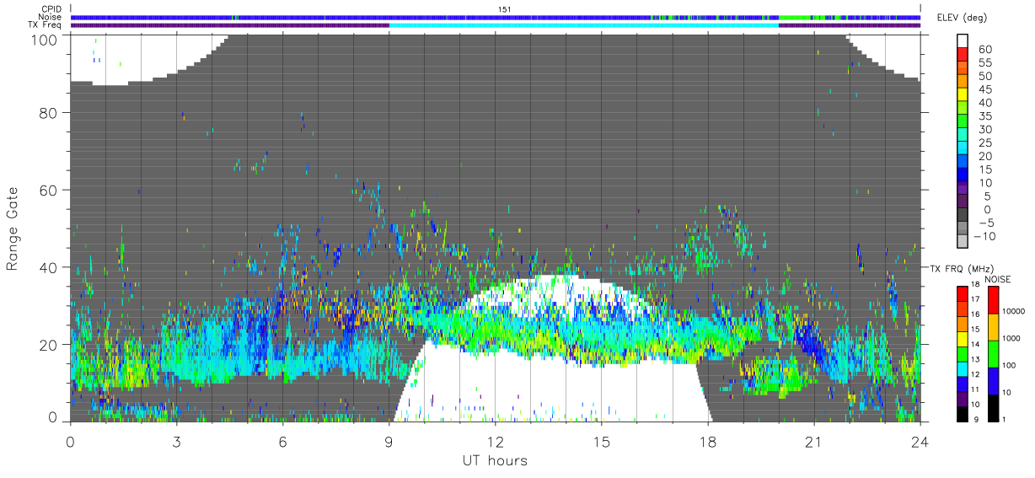Click the white top segment of ELEV color bar
1035x478 pixels.
click(963, 40)
